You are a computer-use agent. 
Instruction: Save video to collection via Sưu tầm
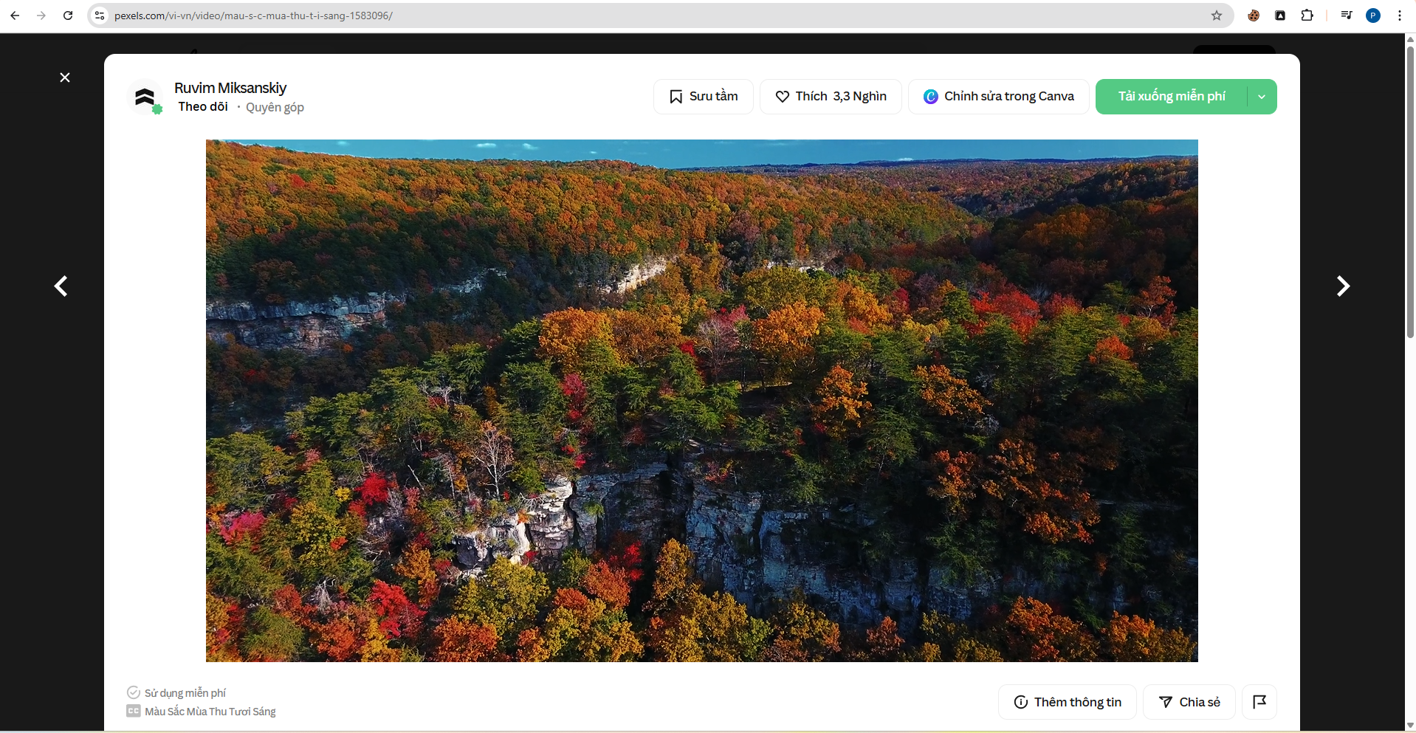coord(703,97)
